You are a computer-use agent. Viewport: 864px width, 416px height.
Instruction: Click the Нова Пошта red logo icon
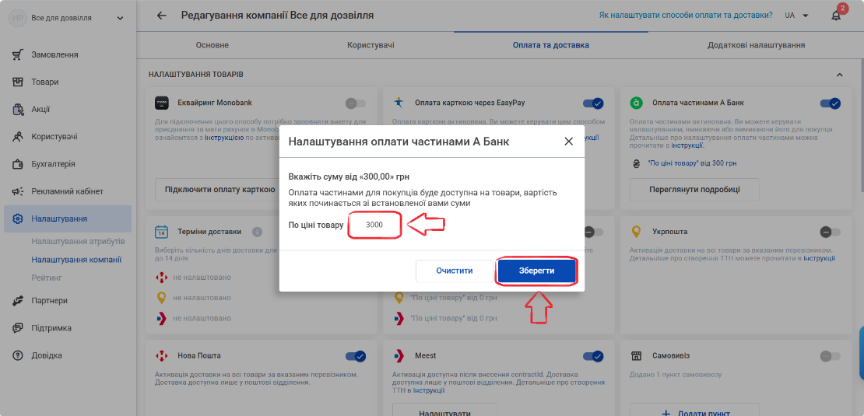(161, 356)
